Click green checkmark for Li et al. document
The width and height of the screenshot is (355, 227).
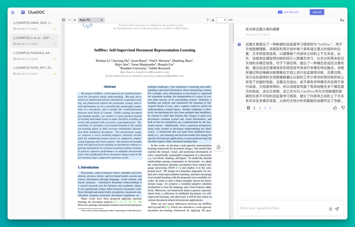pyautogui.click(x=55, y=44)
